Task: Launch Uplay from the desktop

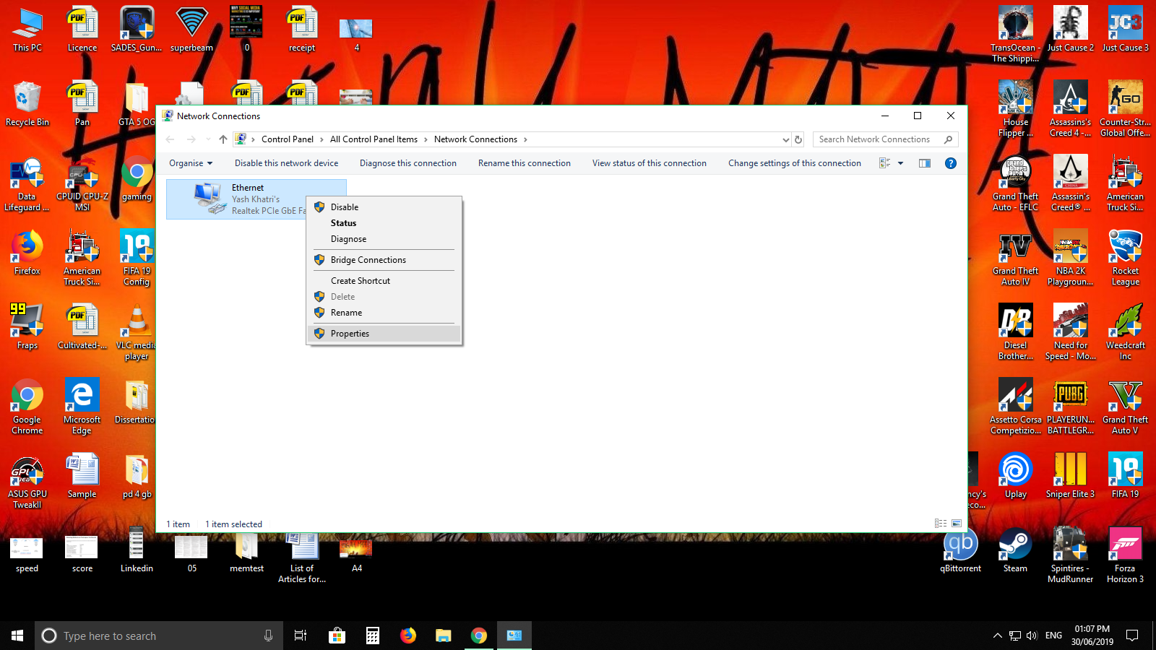Action: point(1014,471)
